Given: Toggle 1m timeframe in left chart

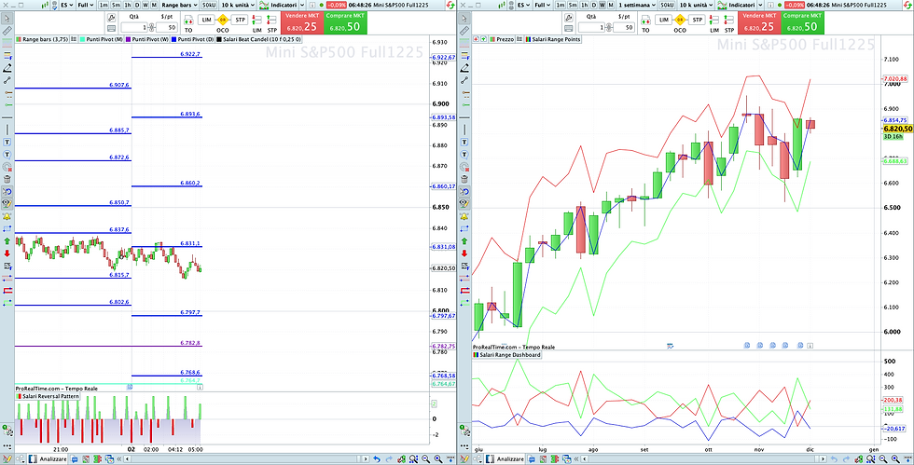Looking at the screenshot, I should click(104, 5).
